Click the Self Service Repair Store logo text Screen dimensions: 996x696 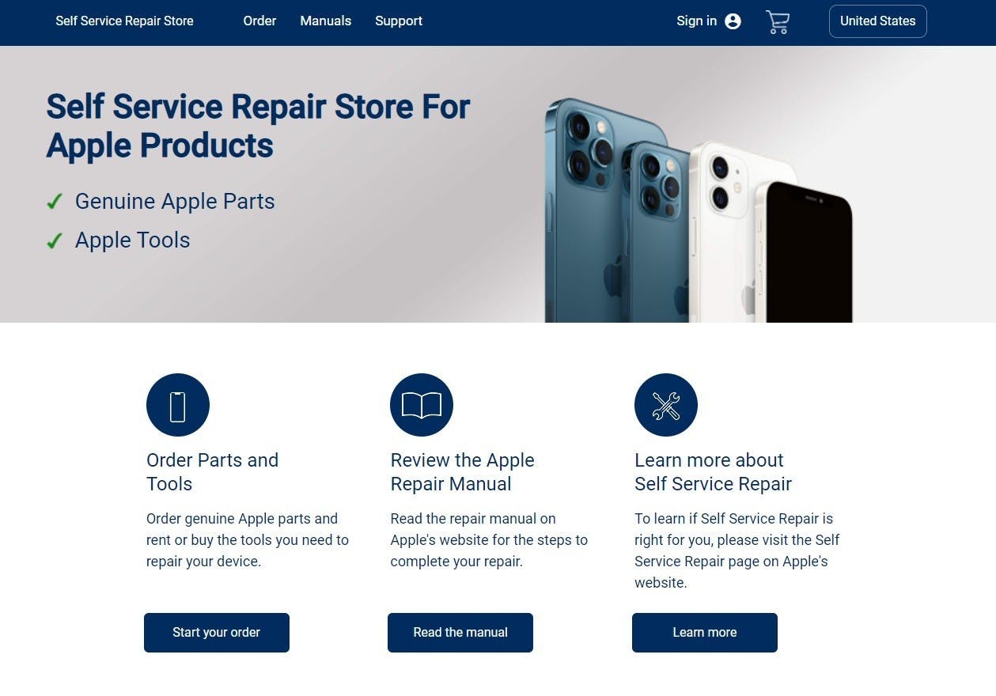tap(124, 21)
